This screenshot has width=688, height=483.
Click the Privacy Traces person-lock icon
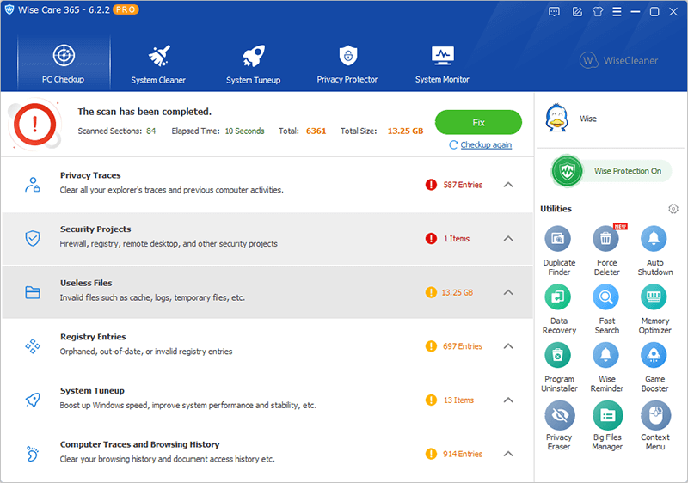coord(33,185)
